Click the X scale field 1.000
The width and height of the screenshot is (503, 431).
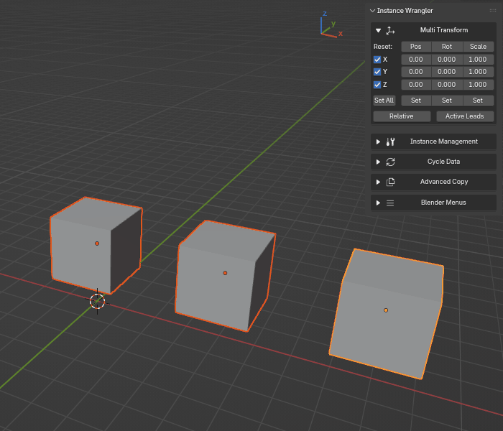click(x=478, y=60)
